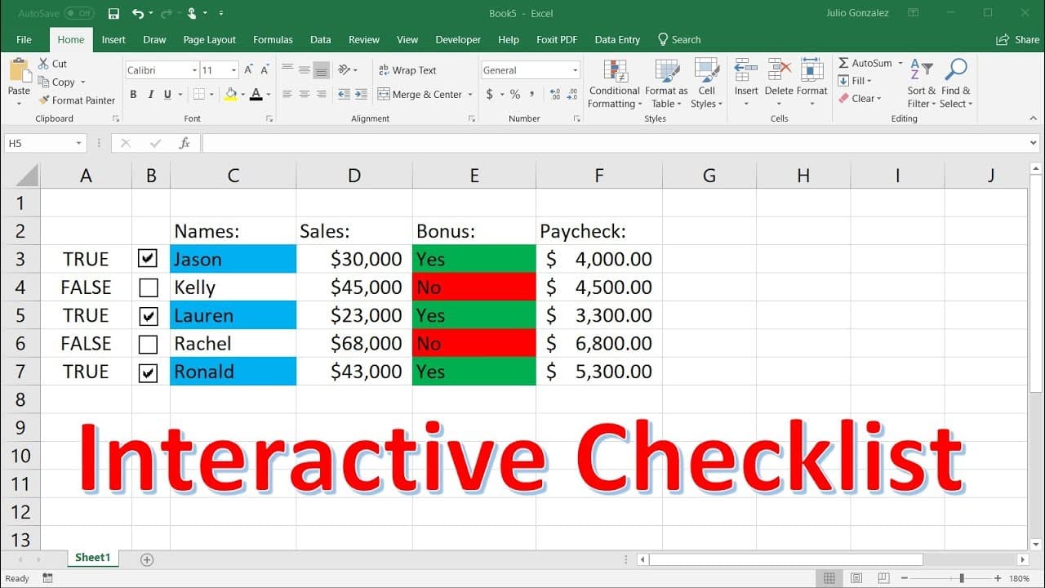Image resolution: width=1045 pixels, height=588 pixels.
Task: Expand the formula bar chevron
Action: (1034, 143)
